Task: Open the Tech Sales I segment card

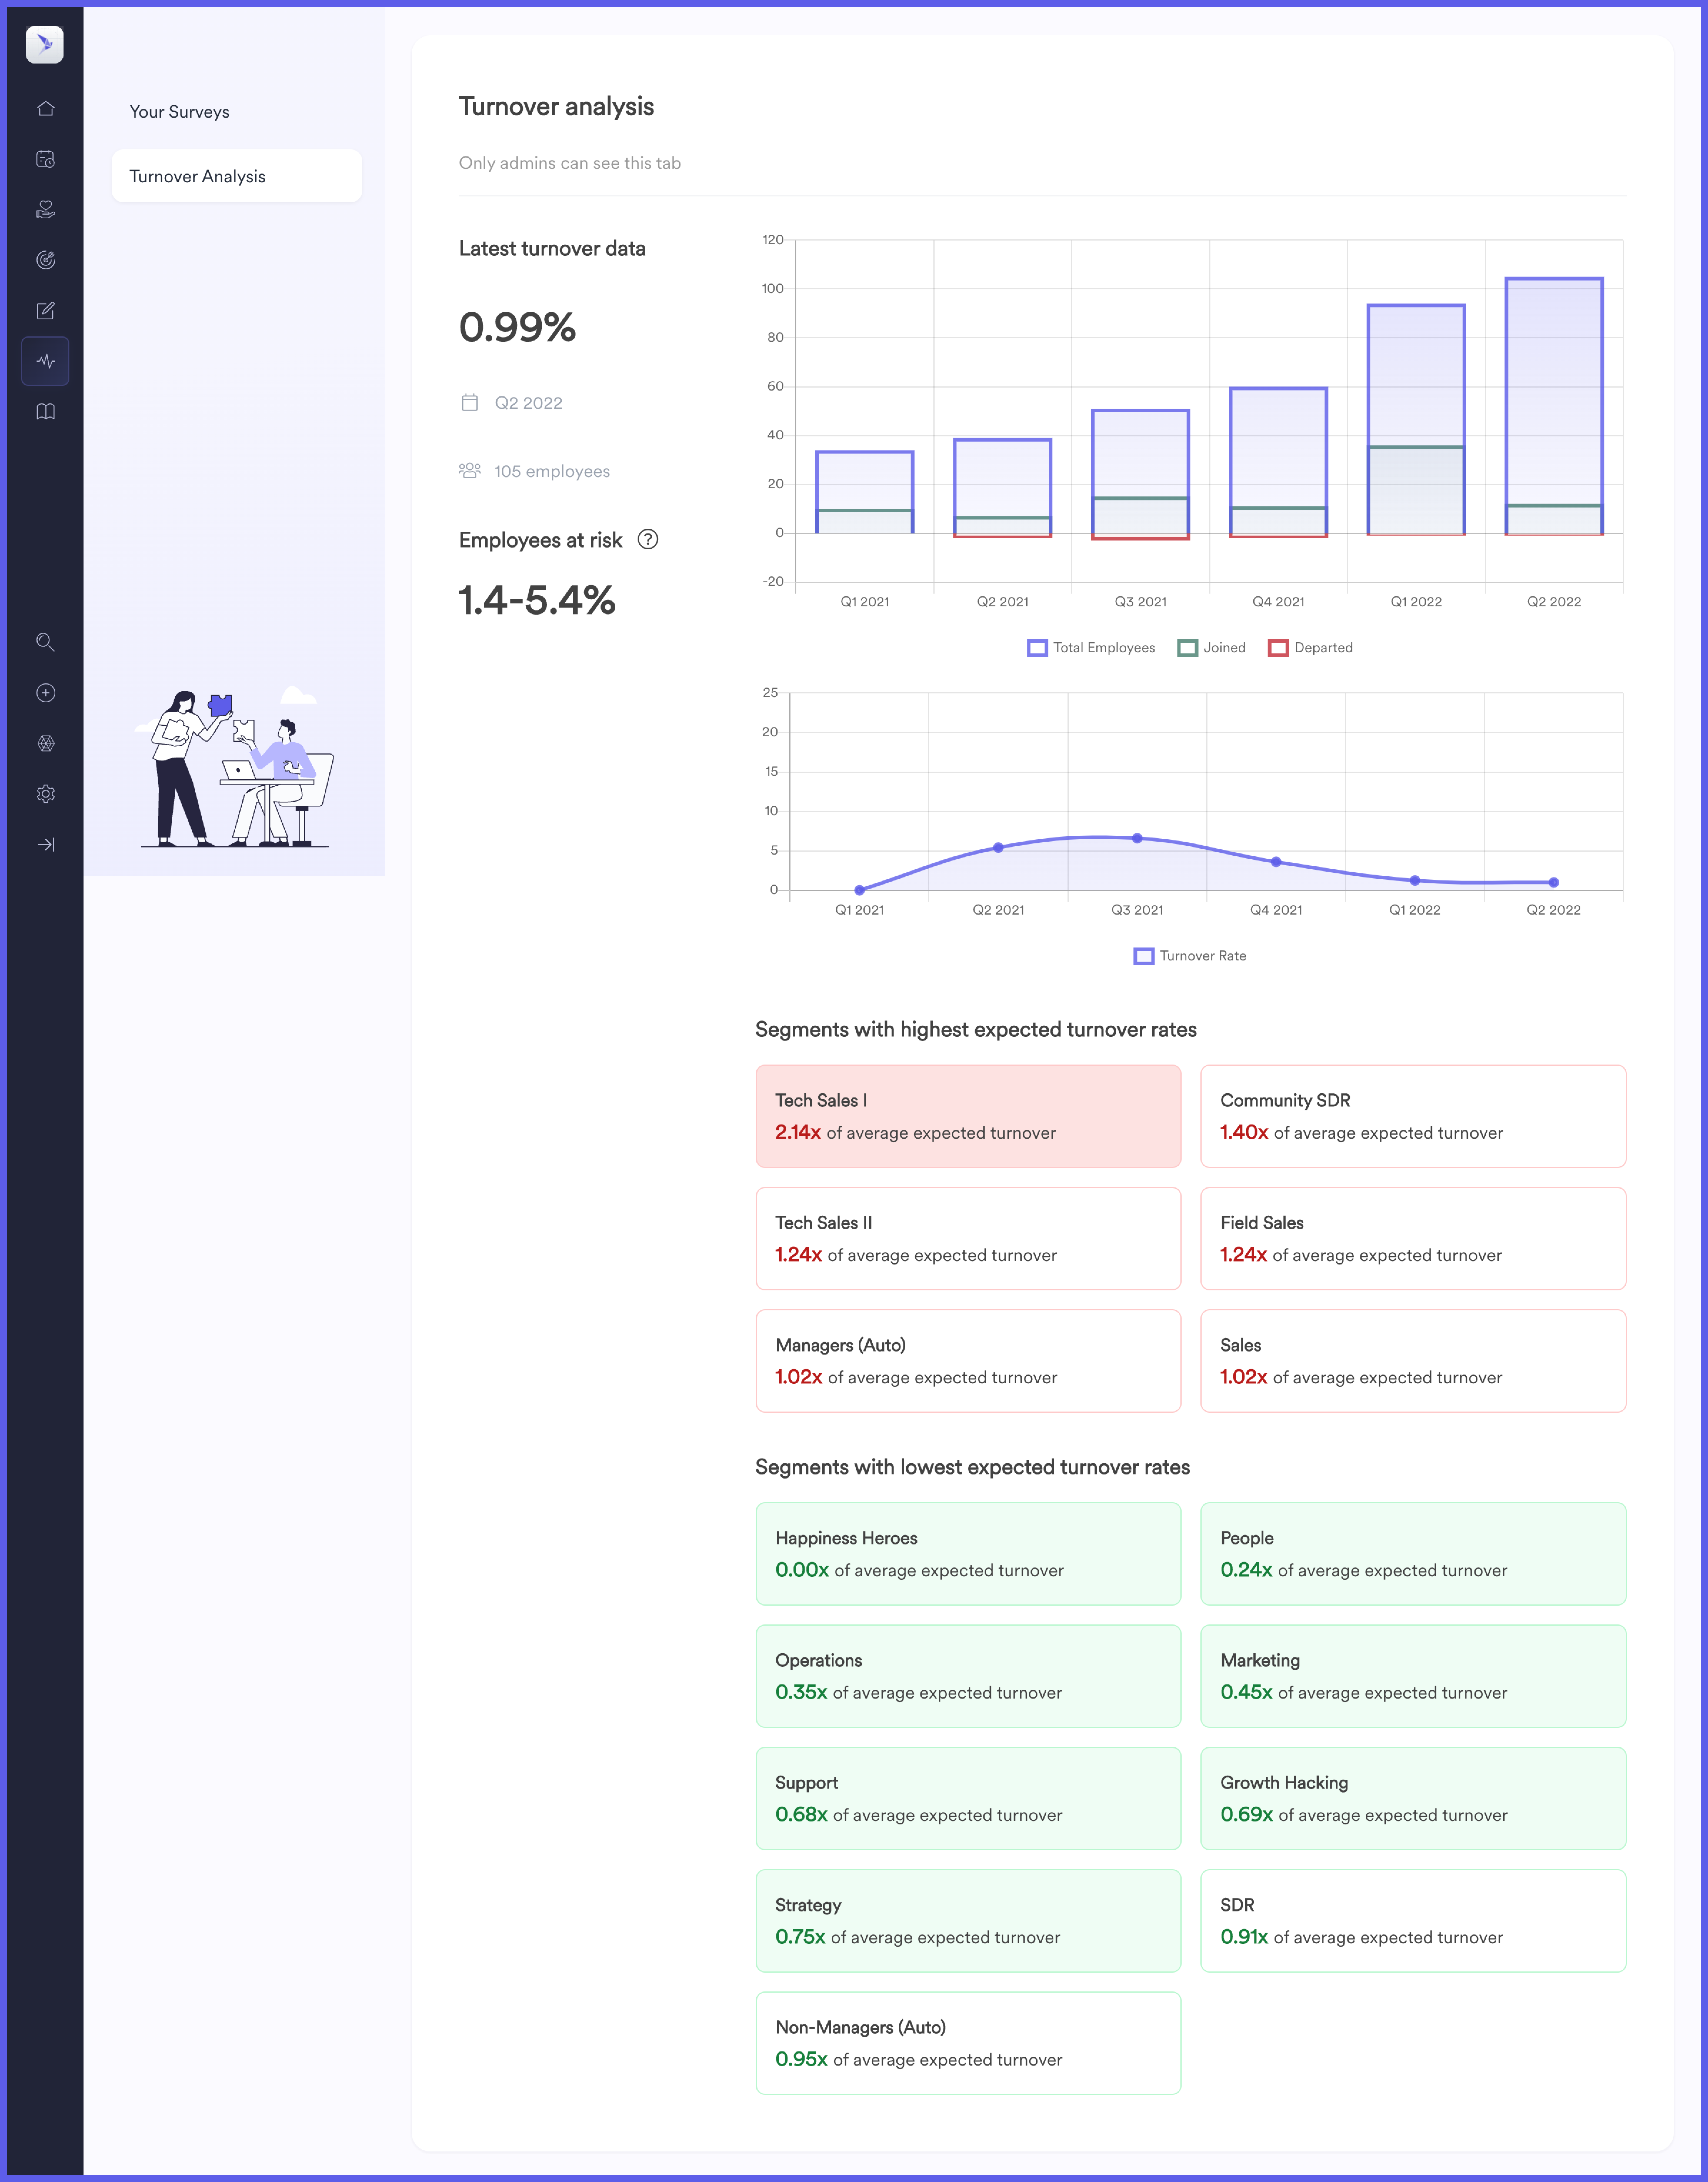Action: click(x=968, y=1116)
